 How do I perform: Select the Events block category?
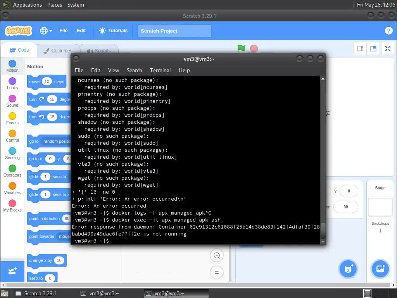coord(12,119)
